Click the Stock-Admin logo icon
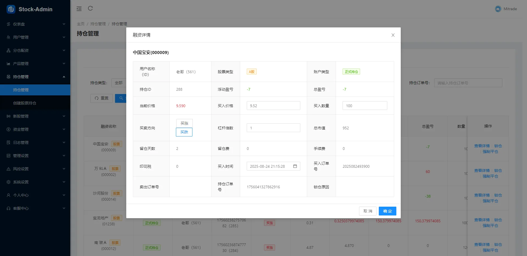Image resolution: width=527 pixels, height=256 pixels. 11,9
